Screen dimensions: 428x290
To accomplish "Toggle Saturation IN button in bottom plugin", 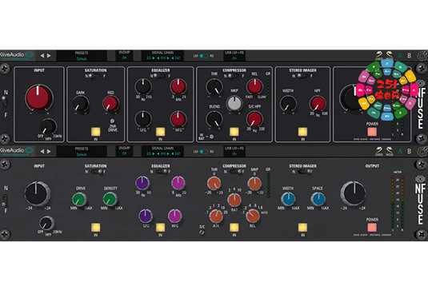I will [95, 228].
